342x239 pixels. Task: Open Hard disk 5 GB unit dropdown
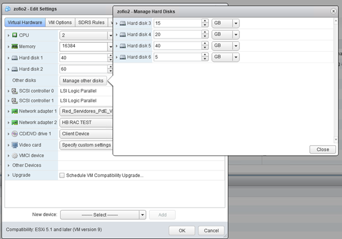tap(236, 46)
